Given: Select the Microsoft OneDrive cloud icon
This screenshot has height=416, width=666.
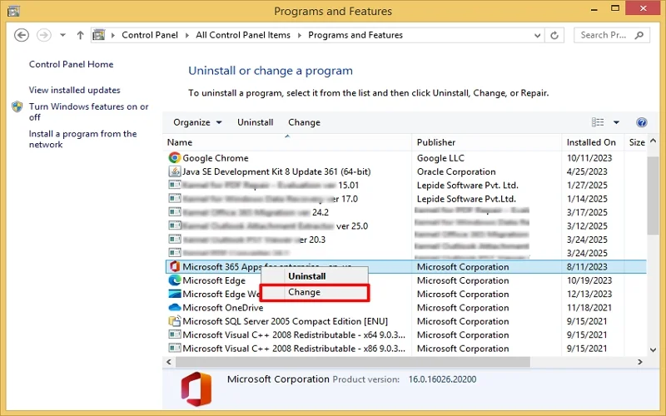Looking at the screenshot, I should pos(174,307).
